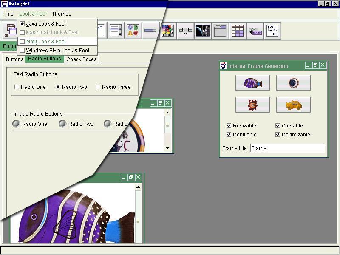Screen dimensions: 340x255
Task: Click the Frame title text field
Action: [287, 148]
